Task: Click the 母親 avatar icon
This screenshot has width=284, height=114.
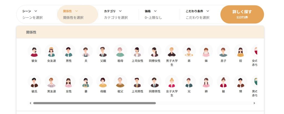Action: 103,82
